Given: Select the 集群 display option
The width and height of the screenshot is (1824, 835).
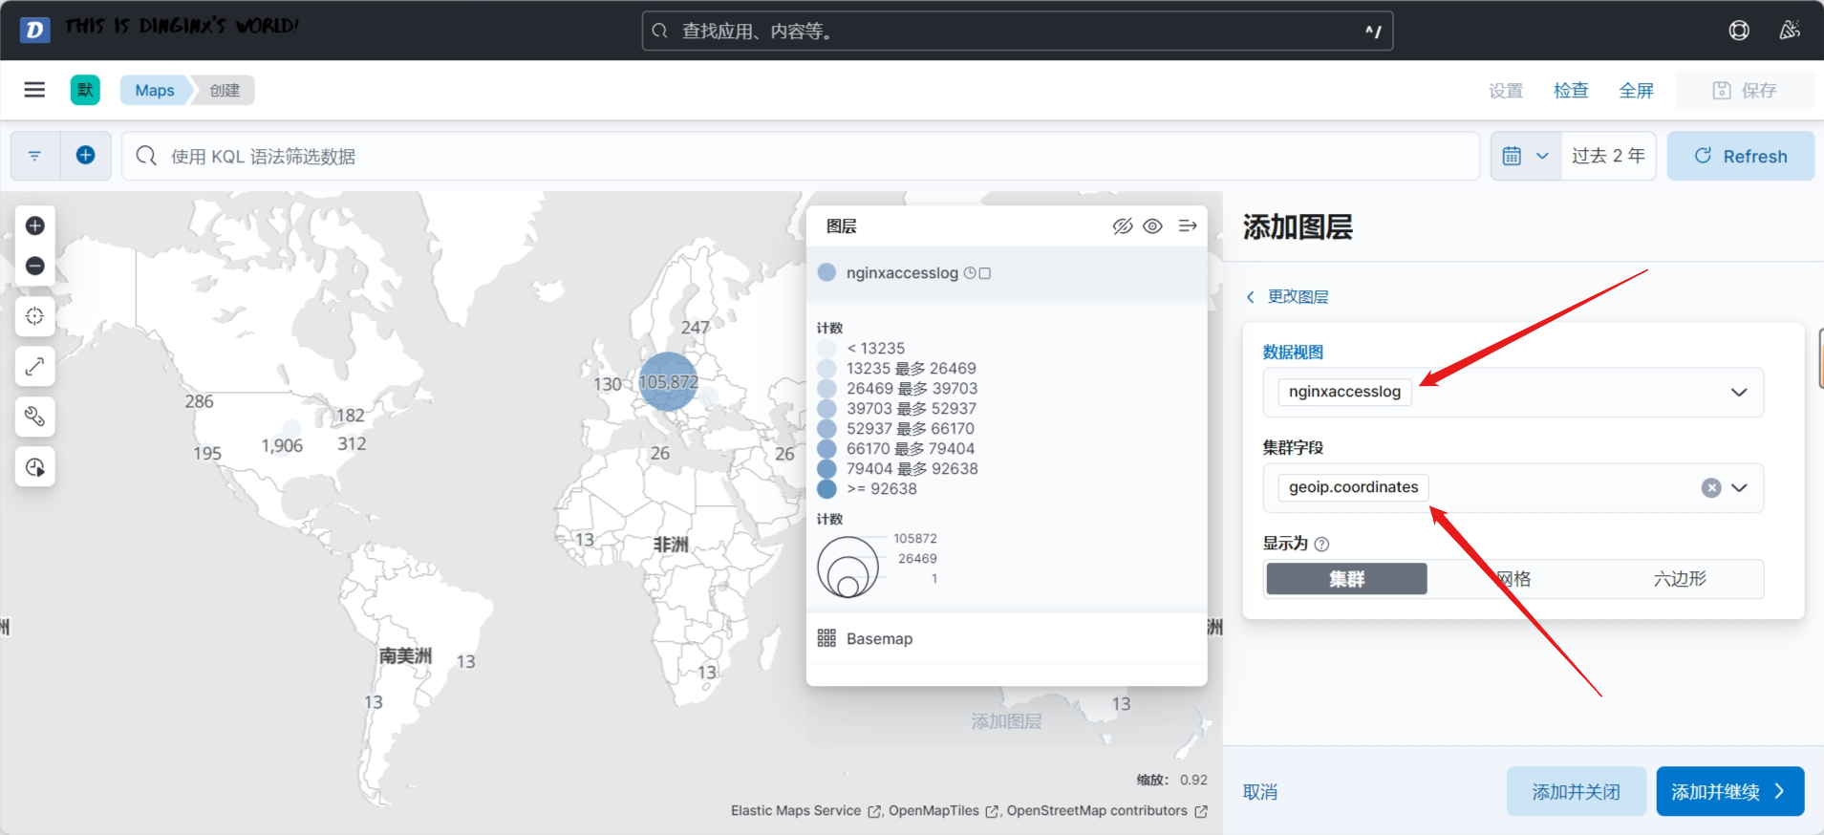Looking at the screenshot, I should pyautogui.click(x=1347, y=579).
